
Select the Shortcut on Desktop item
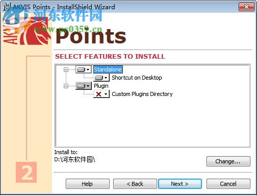[x=137, y=78]
